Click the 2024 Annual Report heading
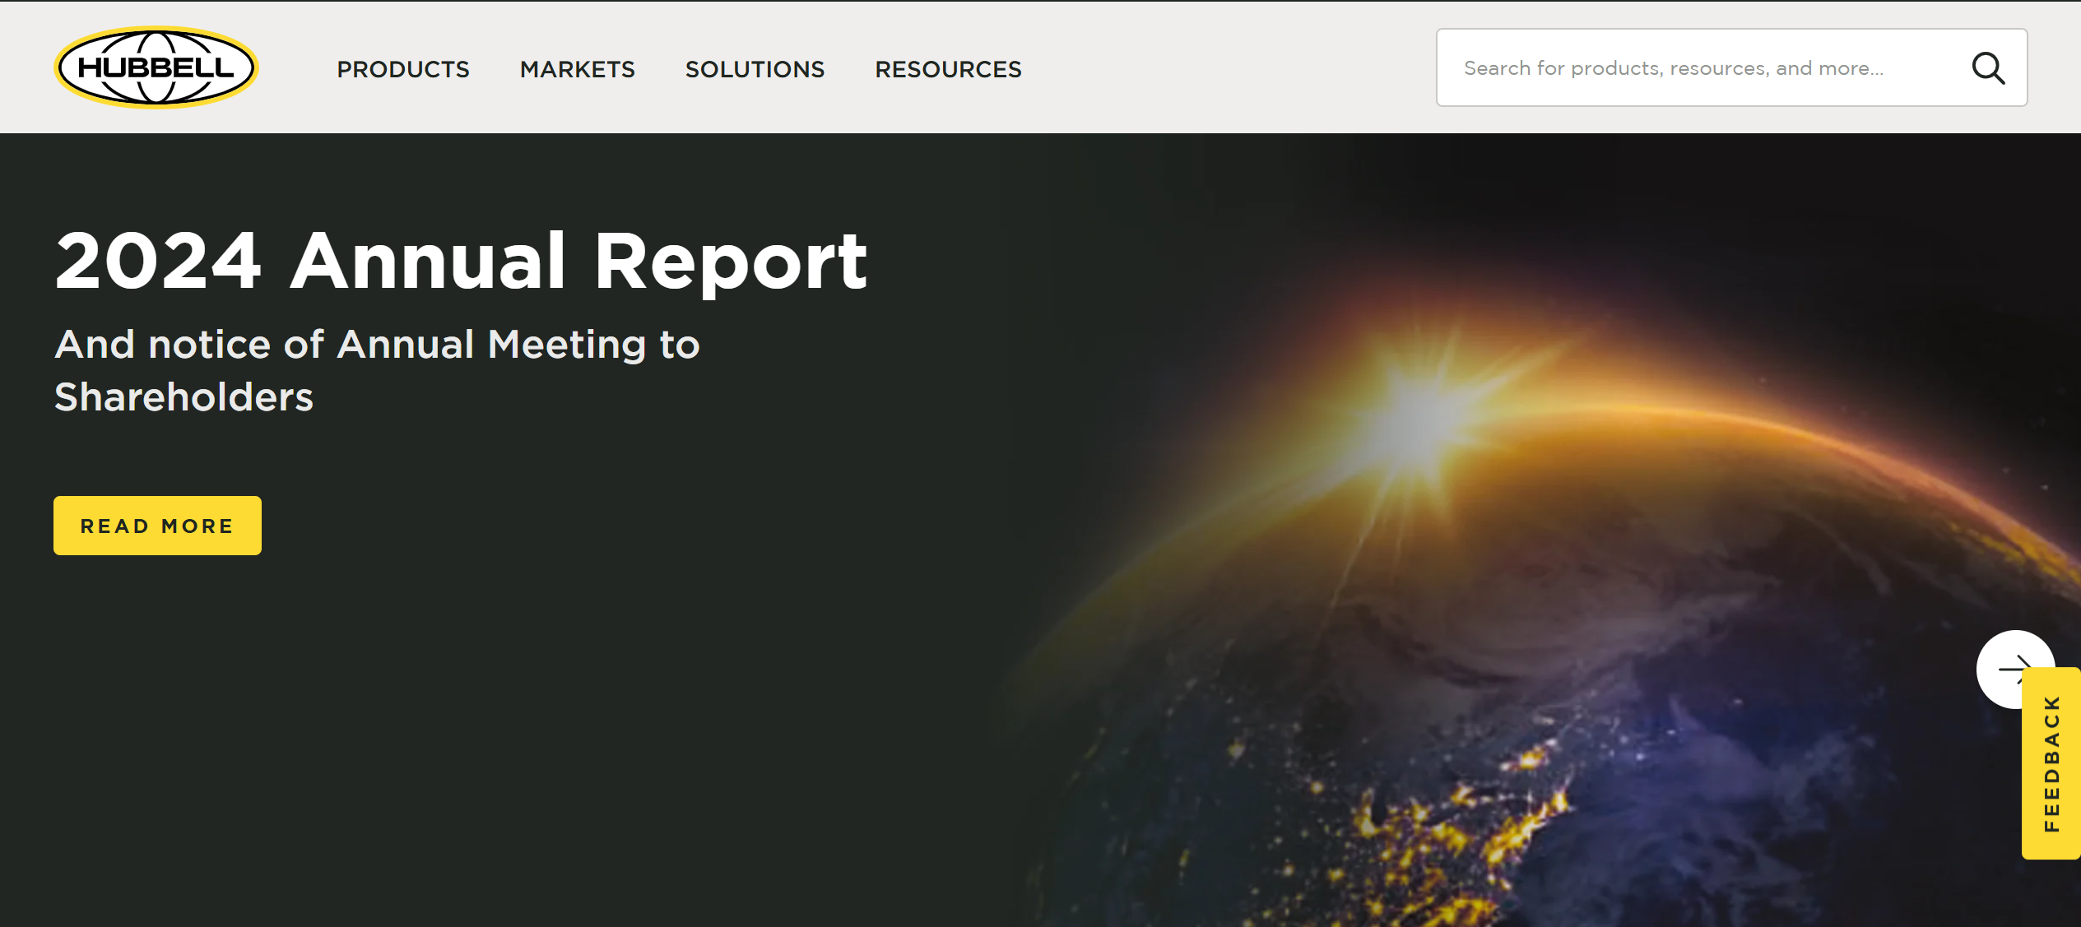Viewport: 2081px width, 927px height. (x=461, y=261)
